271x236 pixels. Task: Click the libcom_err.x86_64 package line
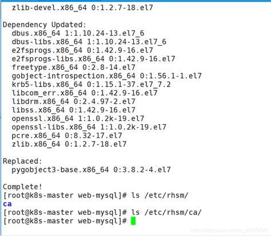click(85, 93)
